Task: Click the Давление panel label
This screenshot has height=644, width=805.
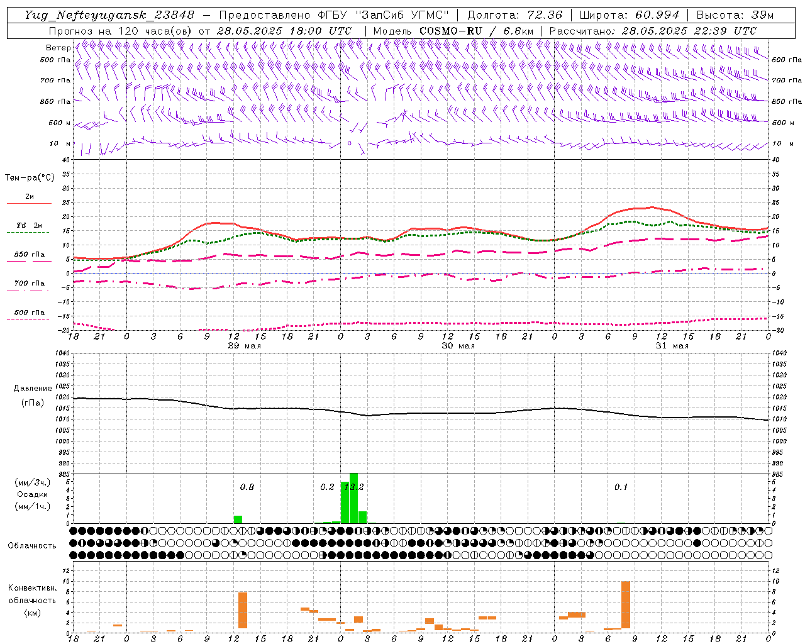Action: pos(33,389)
